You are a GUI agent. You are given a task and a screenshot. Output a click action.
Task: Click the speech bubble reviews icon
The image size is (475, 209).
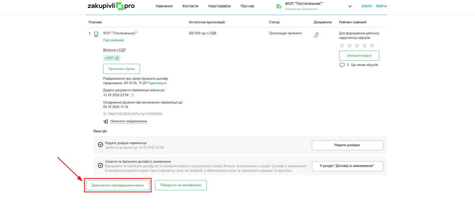click(x=342, y=65)
